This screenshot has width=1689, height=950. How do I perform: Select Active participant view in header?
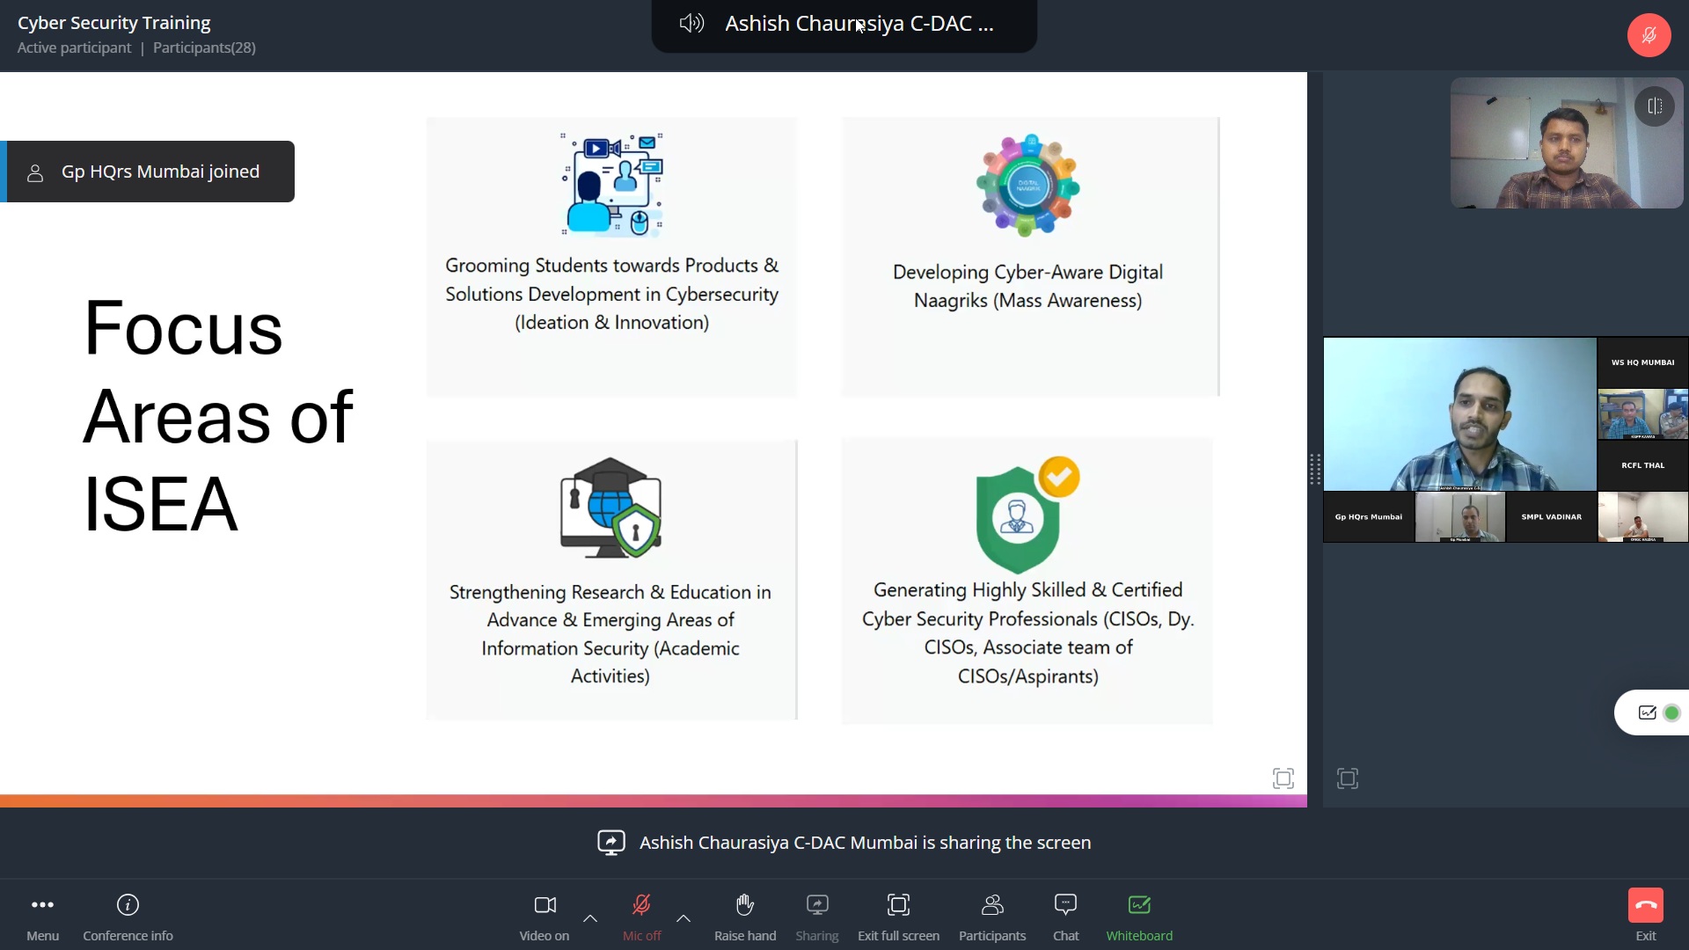[74, 47]
